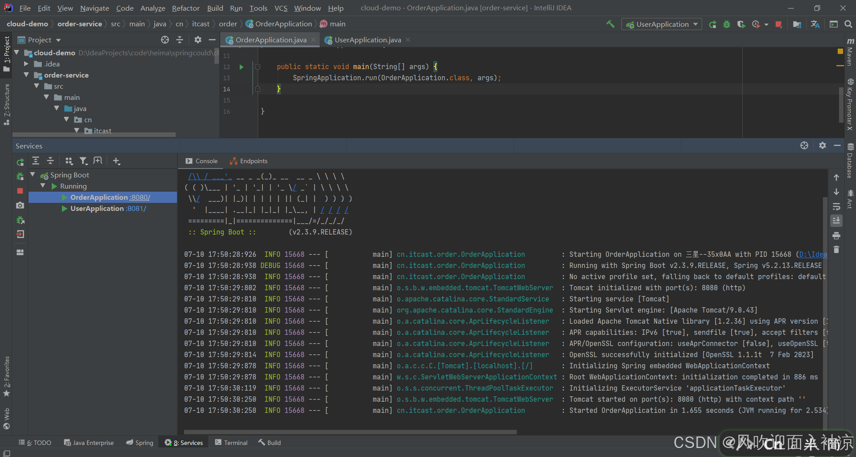Image resolution: width=856 pixels, height=457 pixels.
Task: Expand all services in tree toolbar
Action: pos(36,161)
